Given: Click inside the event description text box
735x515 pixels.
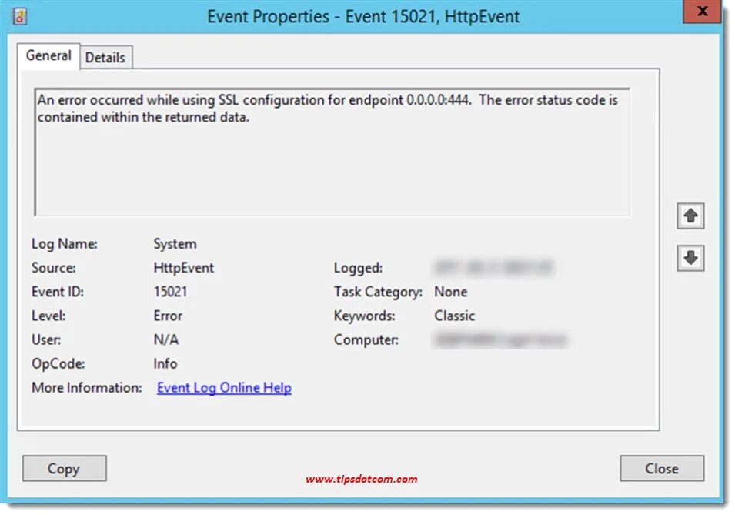Looking at the screenshot, I should (332, 152).
